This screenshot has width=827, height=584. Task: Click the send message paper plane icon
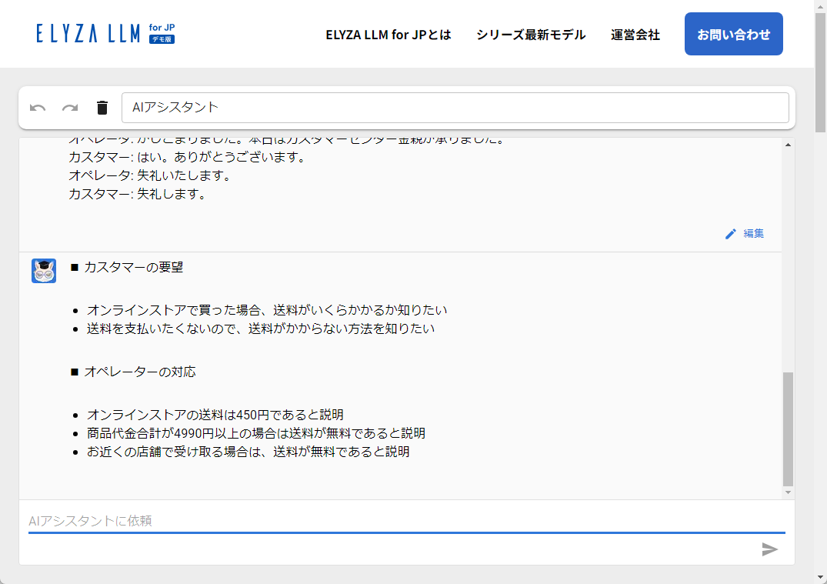(x=770, y=550)
